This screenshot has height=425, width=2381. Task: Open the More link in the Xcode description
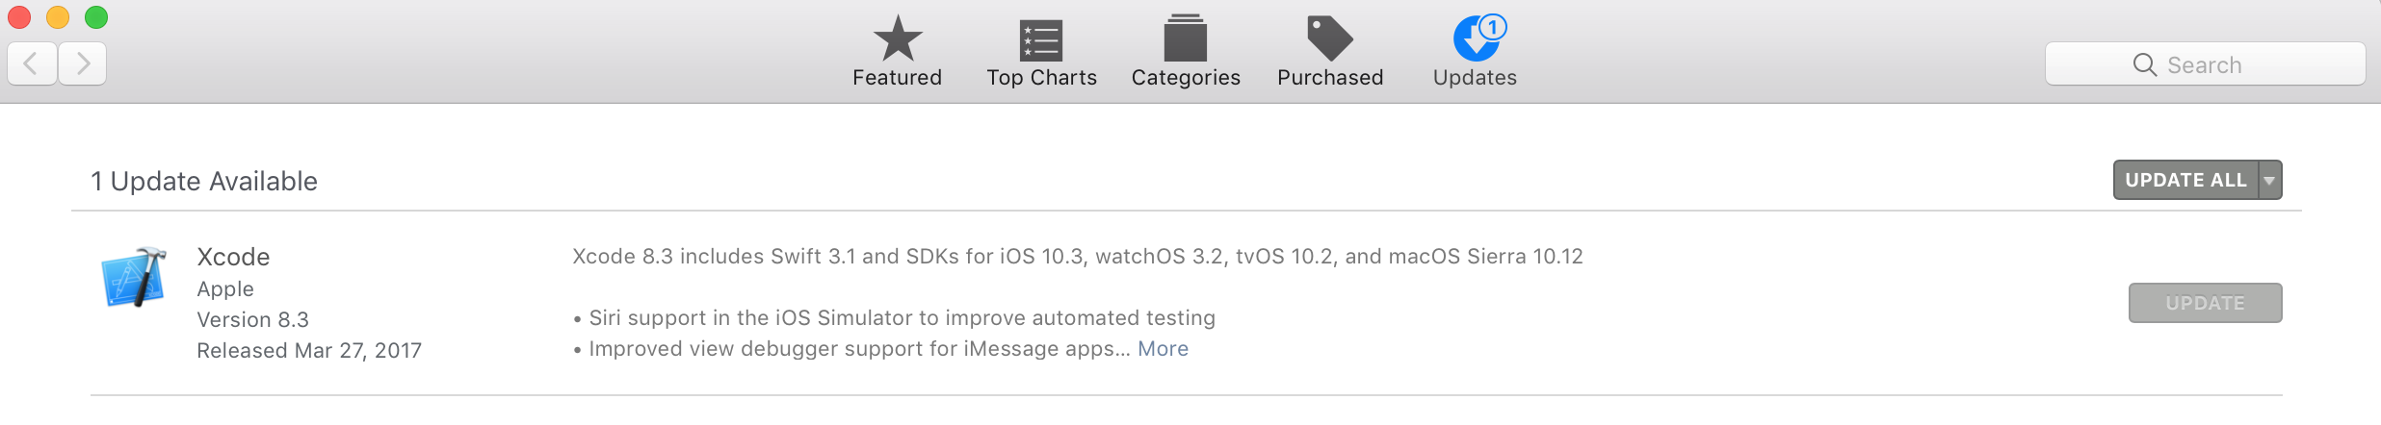[1163, 349]
